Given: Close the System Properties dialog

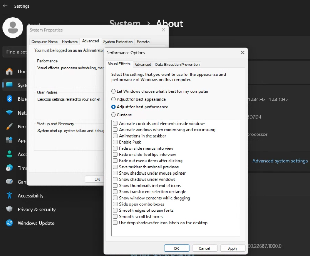Looking at the screenshot, I should [163, 30].
